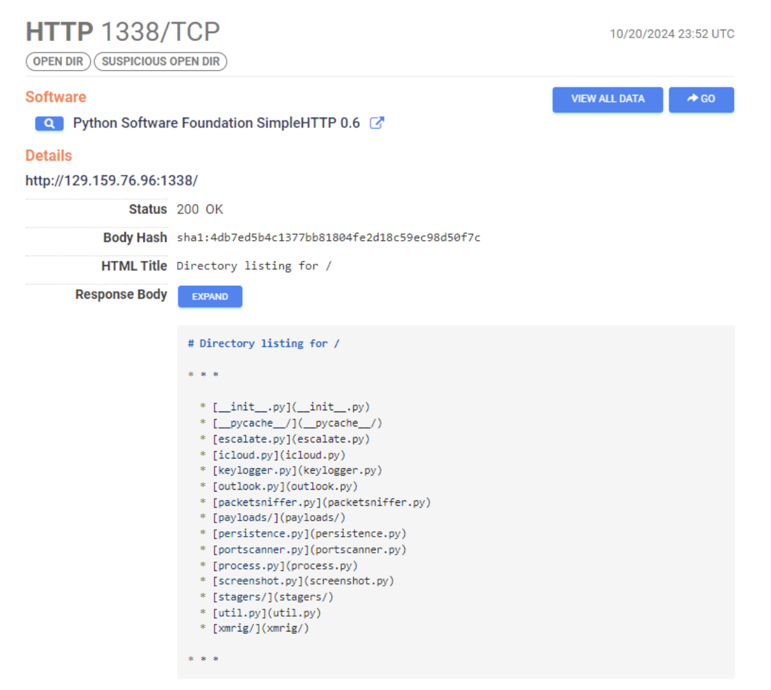771x690 pixels.
Task: Select the __pycache__/ listing entry
Action: [256, 422]
